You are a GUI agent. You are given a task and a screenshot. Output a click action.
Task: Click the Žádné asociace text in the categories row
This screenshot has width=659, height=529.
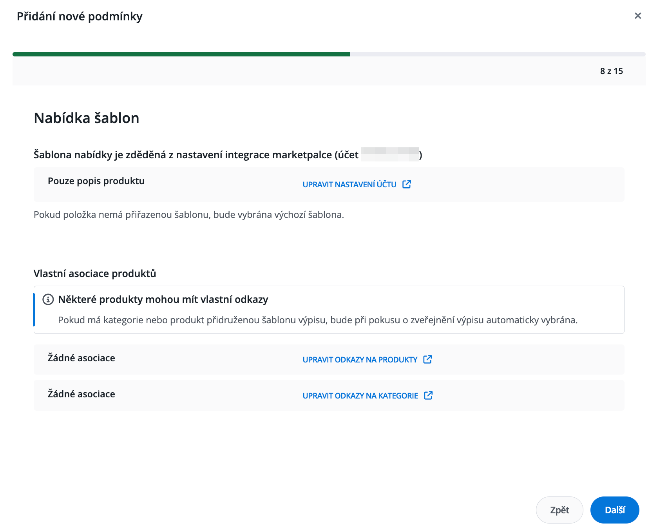[81, 394]
